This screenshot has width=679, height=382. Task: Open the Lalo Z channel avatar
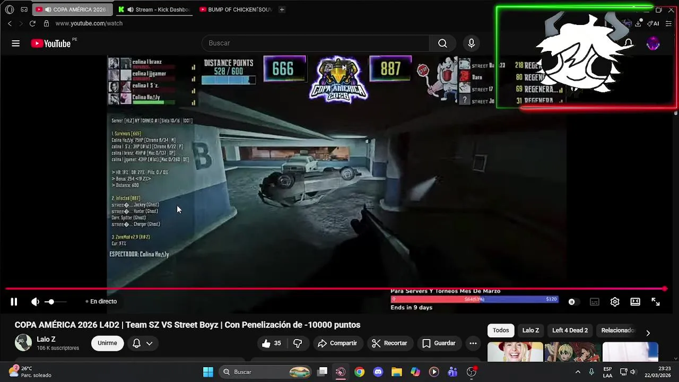click(x=23, y=343)
